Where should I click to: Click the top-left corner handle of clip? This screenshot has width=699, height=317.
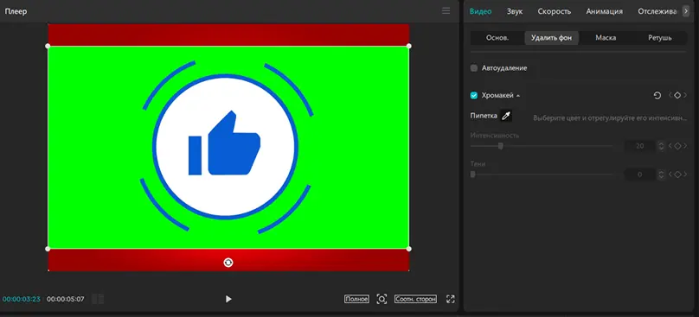(x=48, y=46)
